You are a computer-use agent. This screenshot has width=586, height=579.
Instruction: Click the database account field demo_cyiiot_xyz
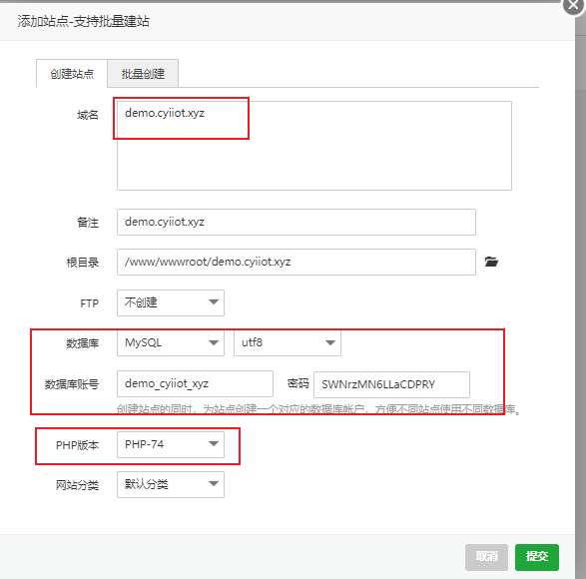(x=195, y=384)
